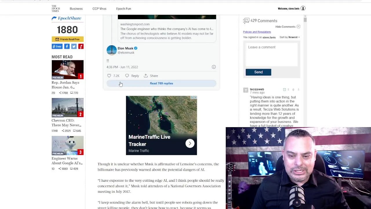Collapse tecizaweb's comment with minus icon
Image resolution: width=371 pixels, height=209 pixels.
284,90
